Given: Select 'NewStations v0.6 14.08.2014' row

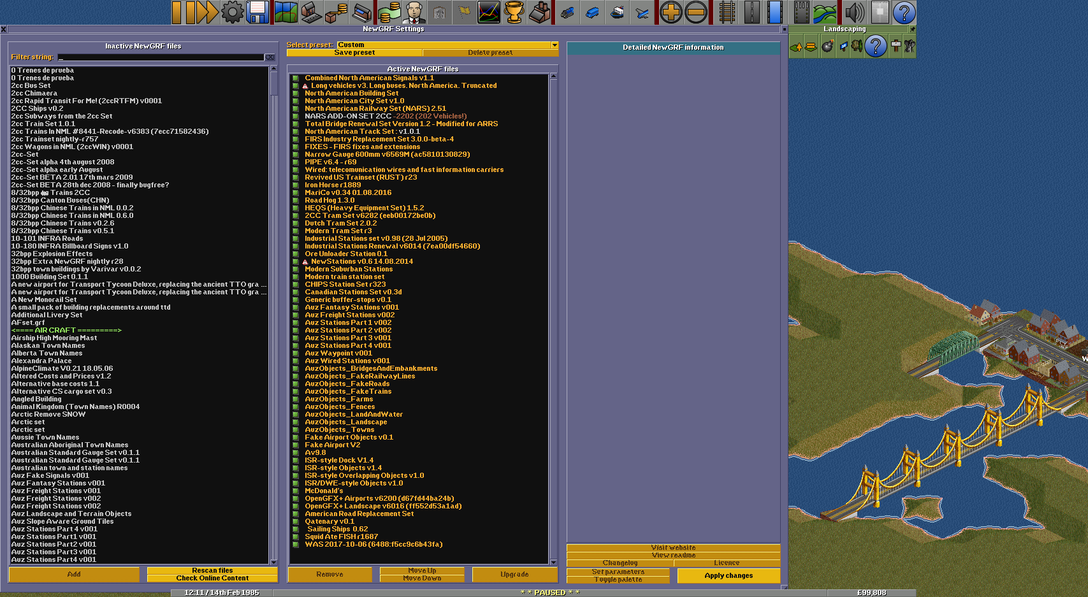Looking at the screenshot, I should [x=419, y=261].
